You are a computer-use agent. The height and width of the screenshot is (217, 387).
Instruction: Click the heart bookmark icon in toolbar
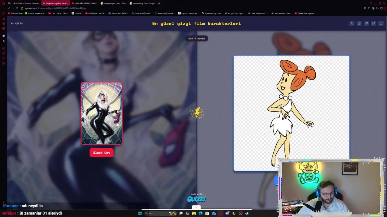[x=381, y=8]
